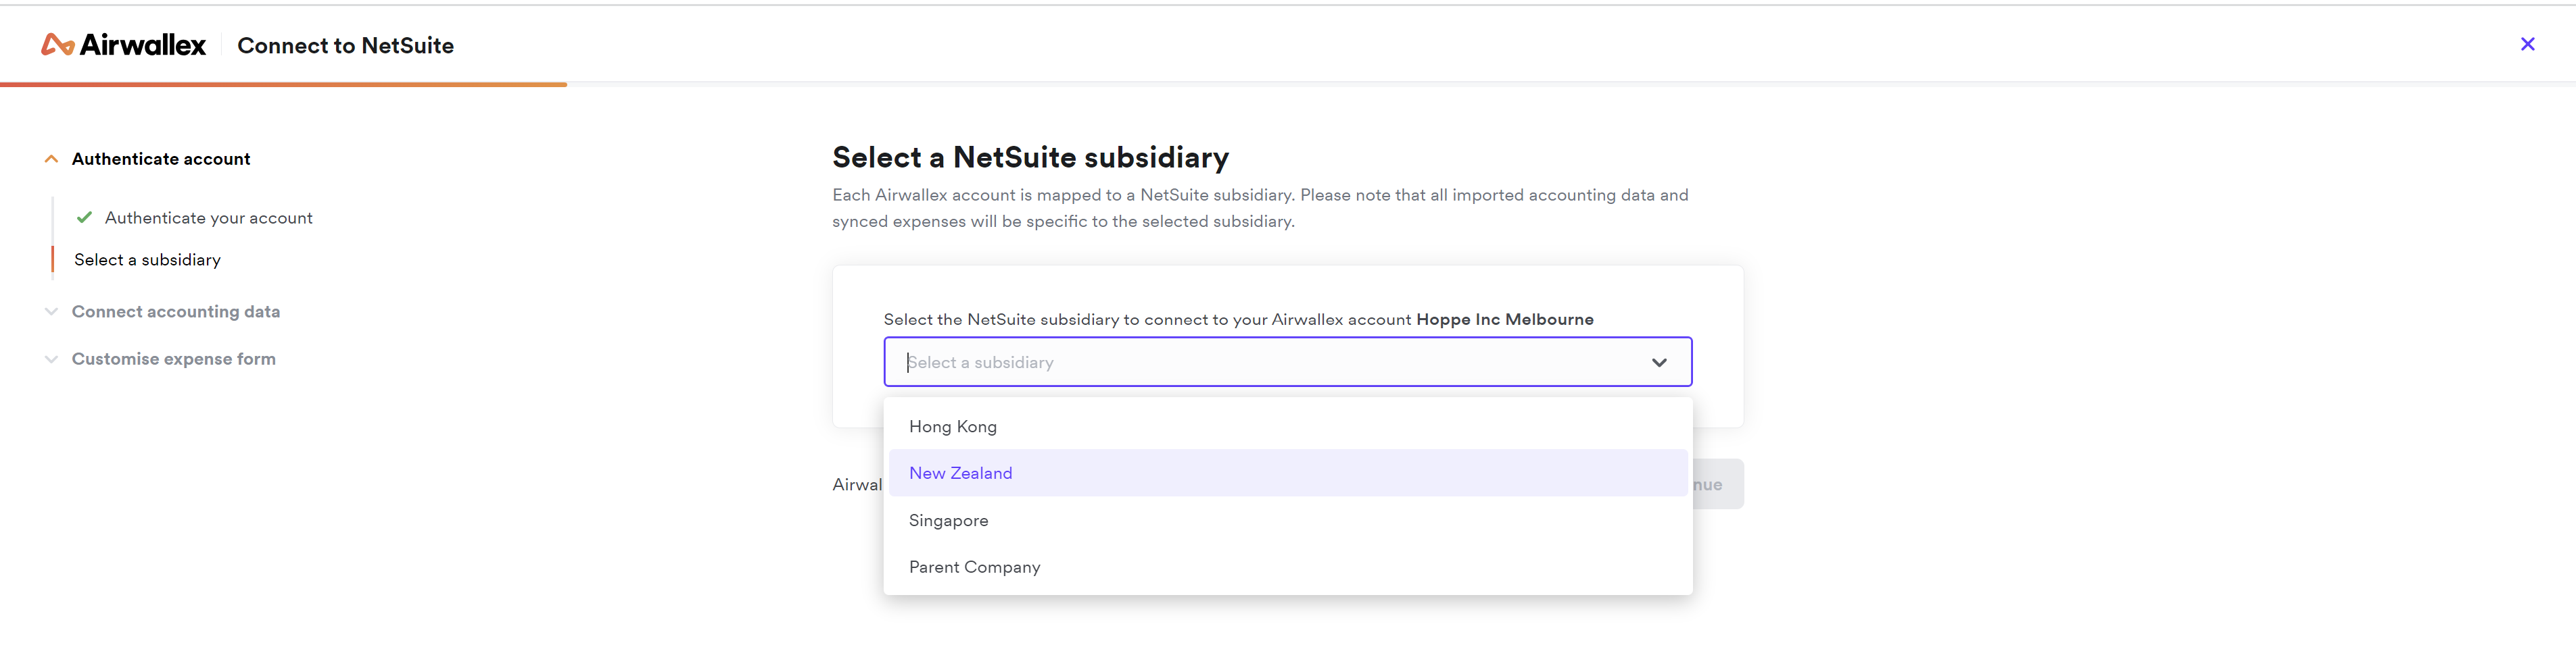2576x645 pixels.
Task: Click the Authenticate account section heading
Action: point(161,159)
